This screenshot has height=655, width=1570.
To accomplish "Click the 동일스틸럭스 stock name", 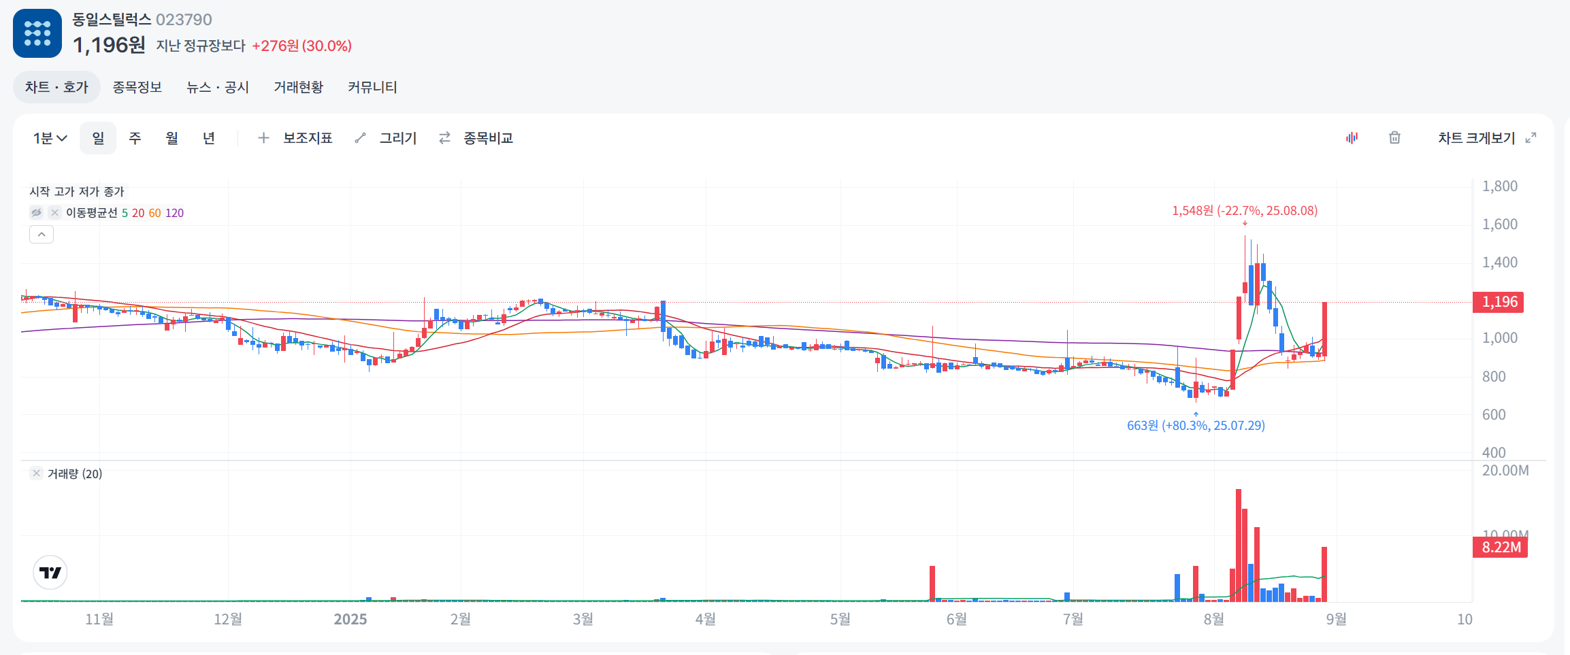I will (112, 20).
